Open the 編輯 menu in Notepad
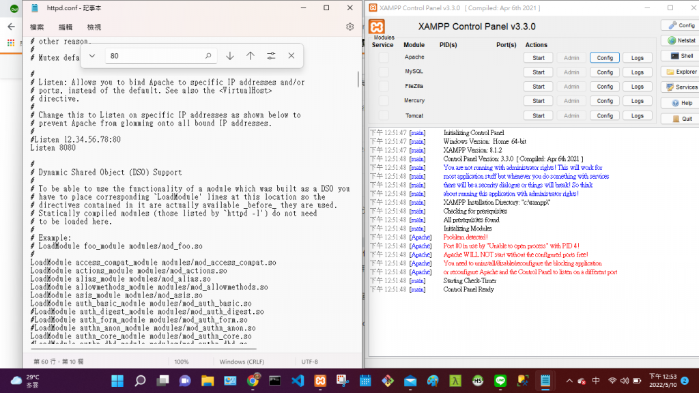This screenshot has height=393, width=699. click(66, 27)
